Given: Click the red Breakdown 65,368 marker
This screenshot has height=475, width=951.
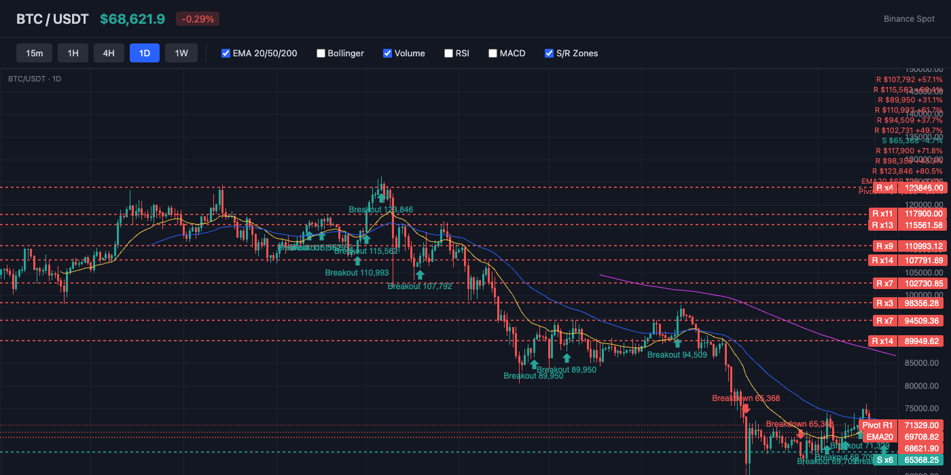Looking at the screenshot, I should 745,409.
